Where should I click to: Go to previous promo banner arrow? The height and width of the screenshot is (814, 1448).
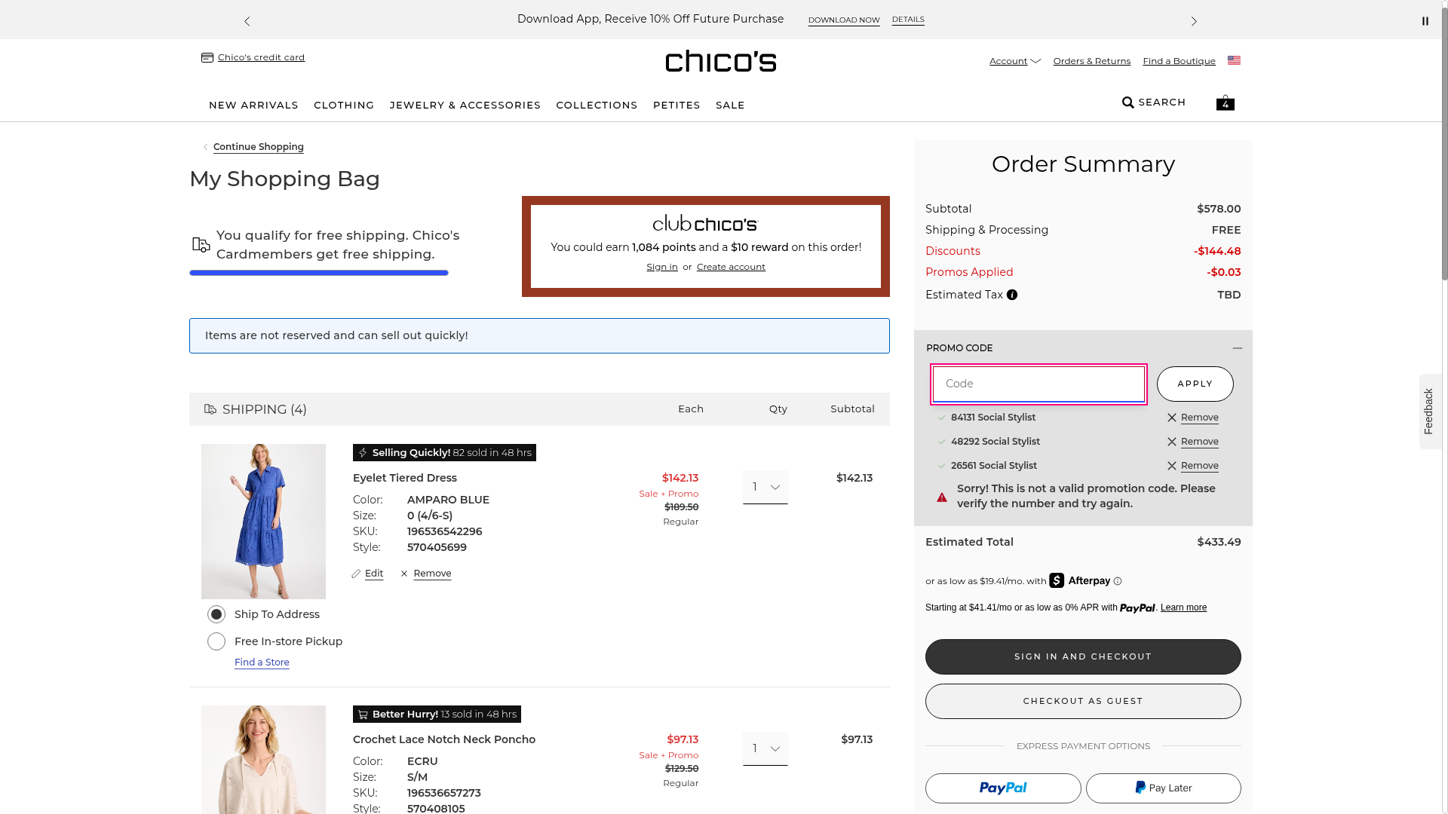247,21
